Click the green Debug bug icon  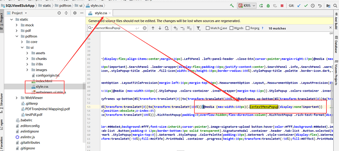point(268,6)
